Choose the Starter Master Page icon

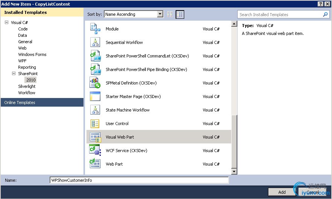tap(95, 96)
